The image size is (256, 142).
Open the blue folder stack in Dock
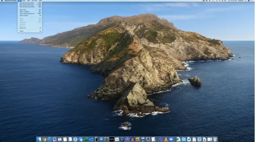(184, 139)
